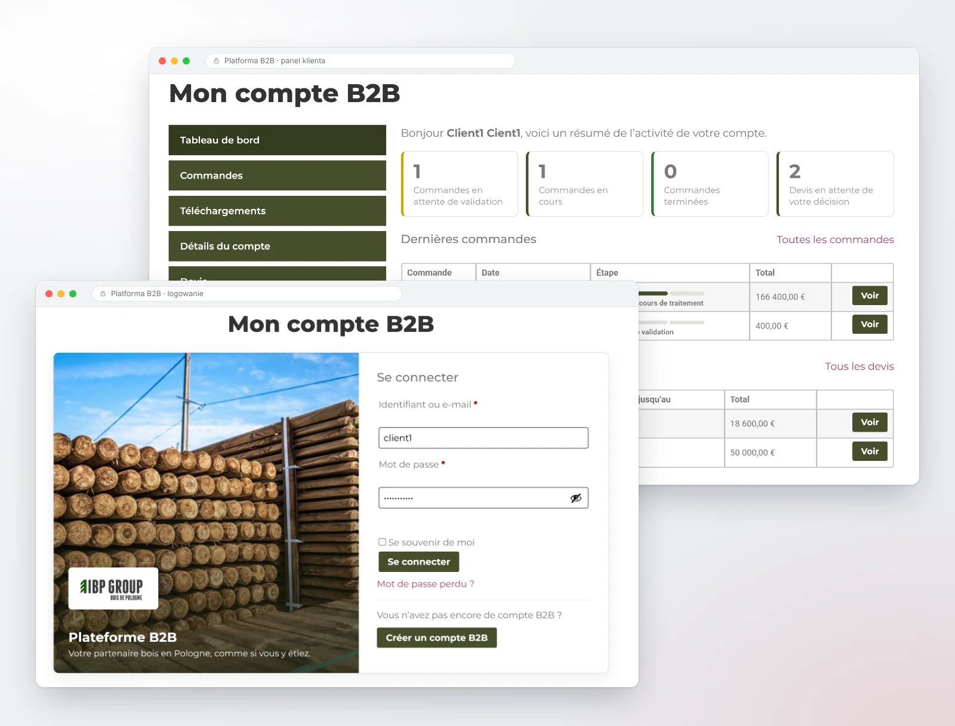Click the Se connecter button
Screen dimensions: 955x726
[419, 562]
